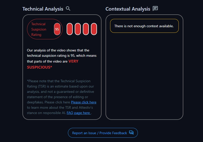The width and height of the screenshot is (203, 142).
Task: Select the third red suspicion level bar
Action: [x=86, y=29]
